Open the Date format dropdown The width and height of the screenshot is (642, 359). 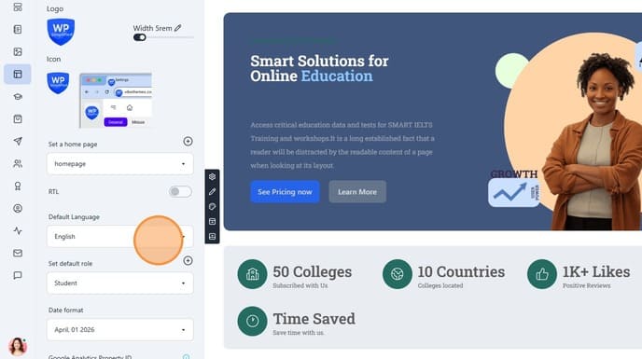tap(120, 330)
